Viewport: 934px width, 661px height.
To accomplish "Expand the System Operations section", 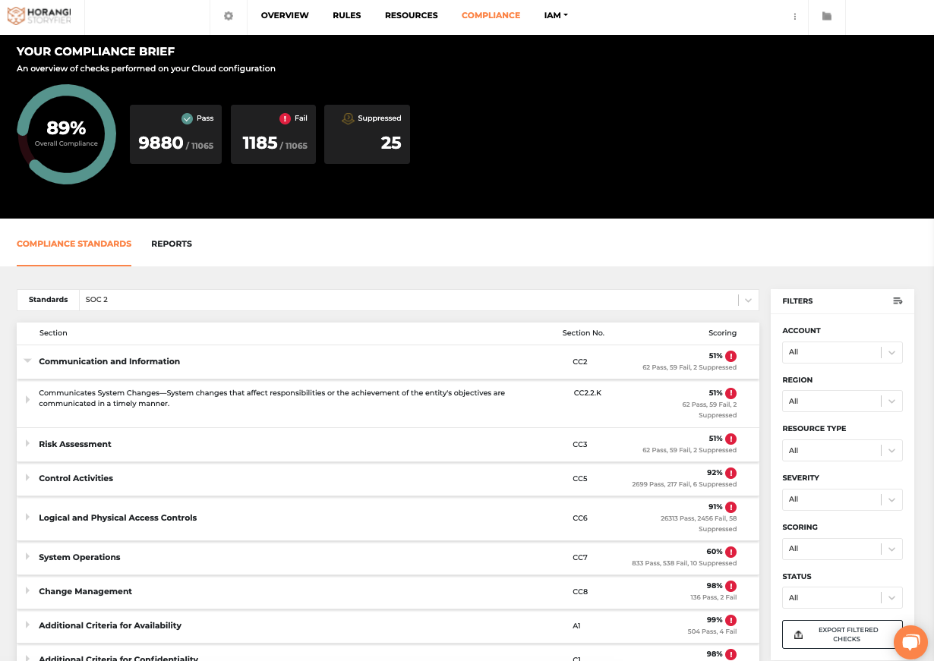I will pos(27,557).
